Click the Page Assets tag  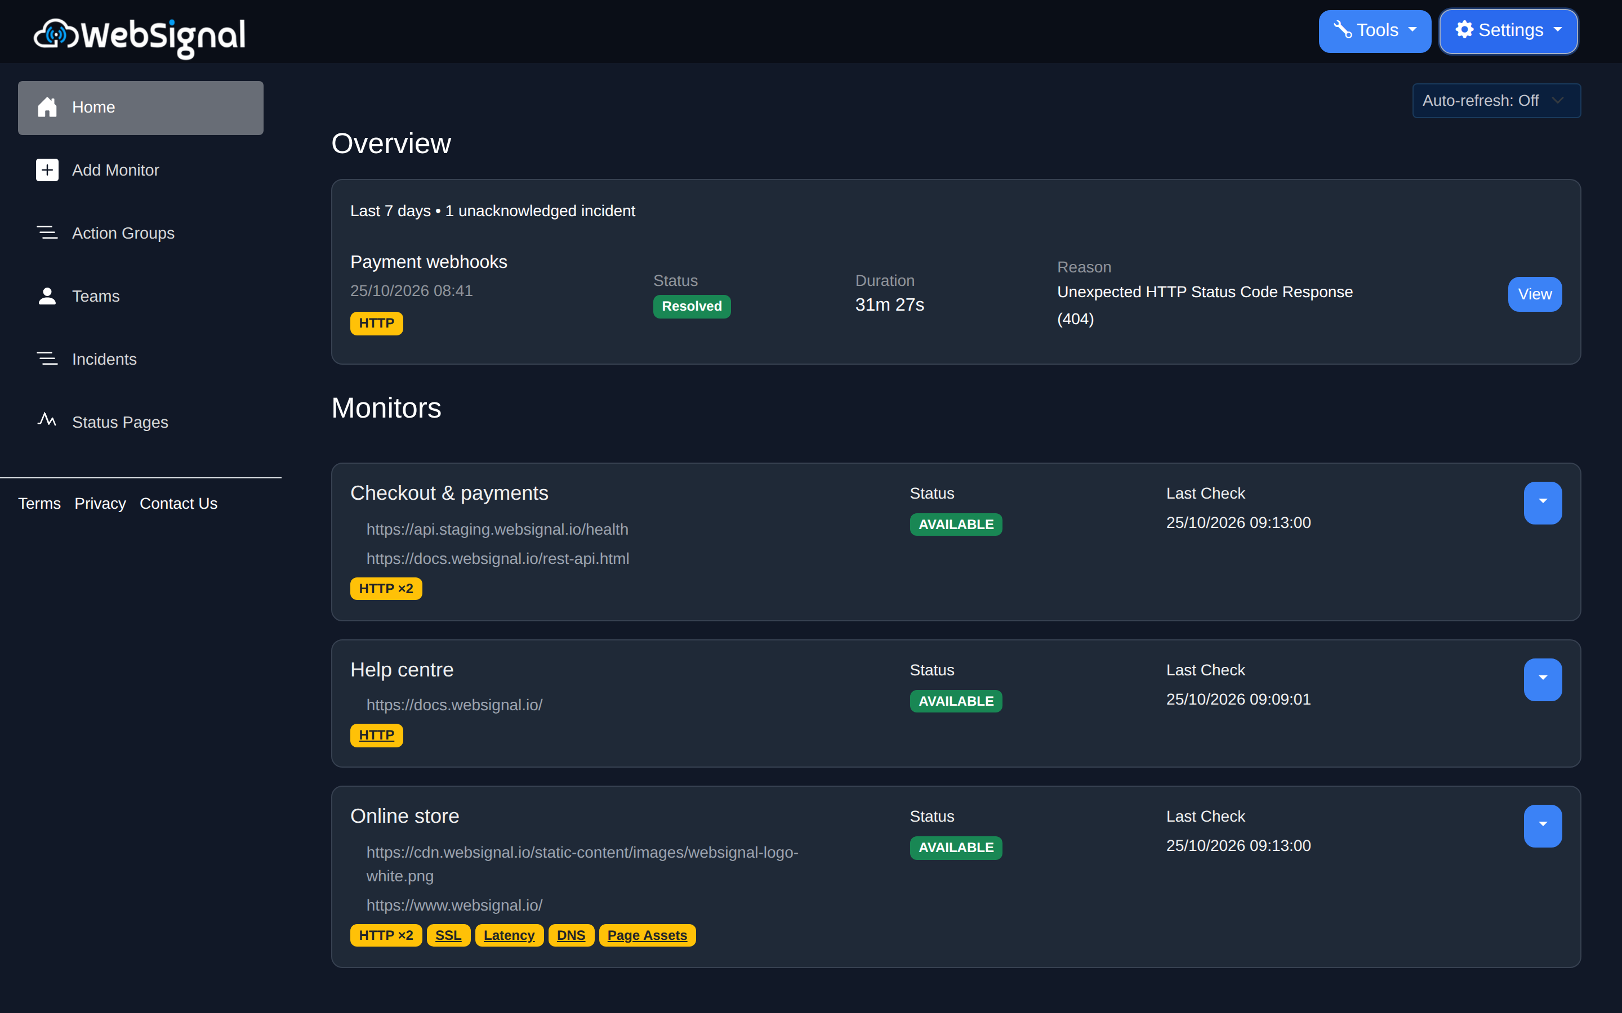click(x=647, y=935)
